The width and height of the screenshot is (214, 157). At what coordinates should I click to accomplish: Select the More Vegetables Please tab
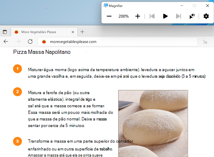coord(44,32)
